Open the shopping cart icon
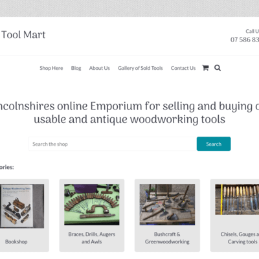This screenshot has width=259, height=259. [205, 68]
